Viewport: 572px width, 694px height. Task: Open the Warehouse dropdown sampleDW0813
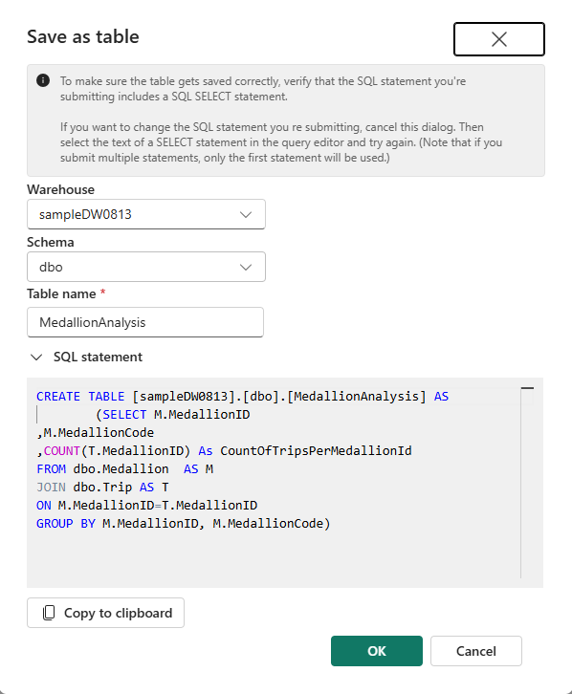coord(146,214)
